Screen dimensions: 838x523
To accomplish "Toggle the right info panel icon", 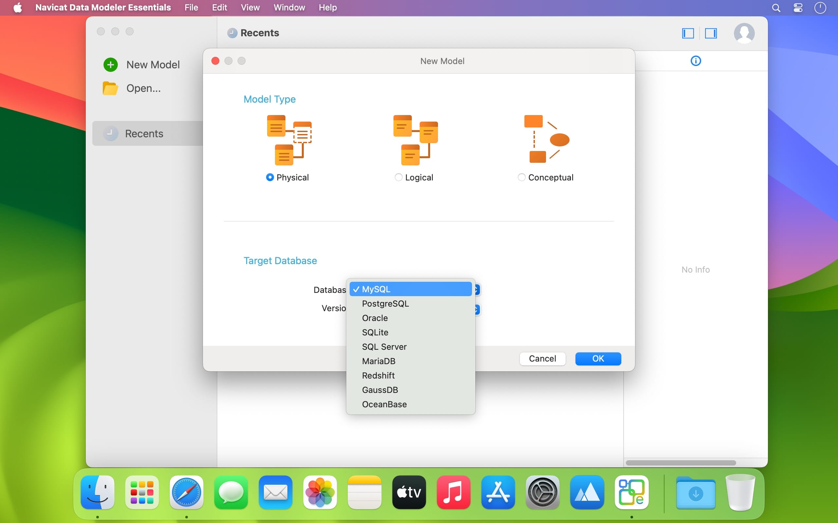I will [711, 33].
